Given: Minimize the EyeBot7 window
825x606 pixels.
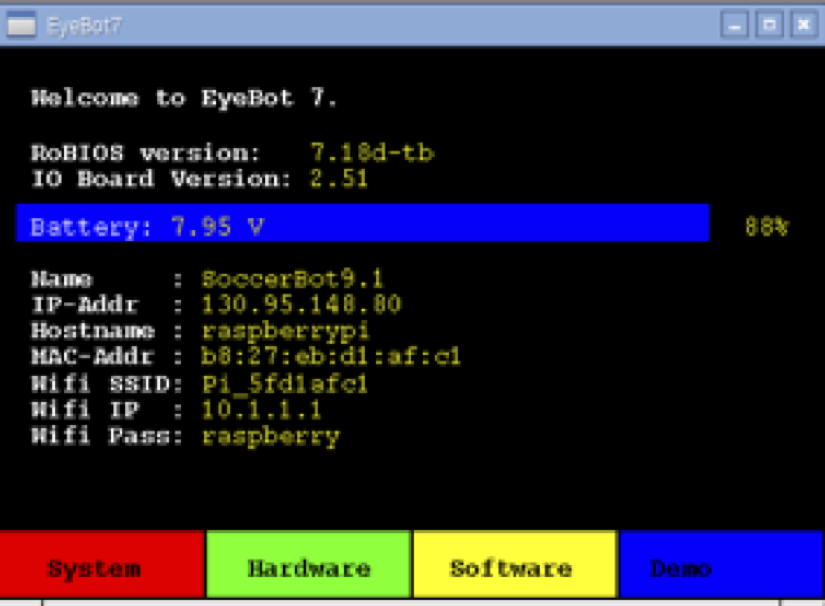Looking at the screenshot, I should tap(735, 27).
